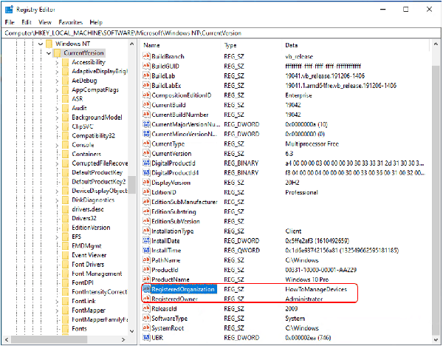The height and width of the screenshot is (346, 443).
Task: Expand the AppCompatFlags tree node
Action: pyautogui.click(x=57, y=90)
